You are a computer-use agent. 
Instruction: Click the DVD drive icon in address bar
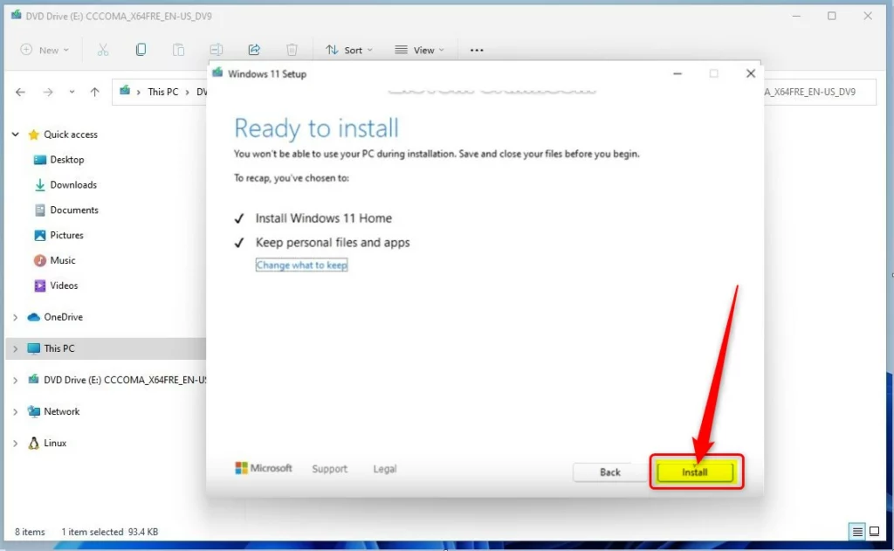124,92
